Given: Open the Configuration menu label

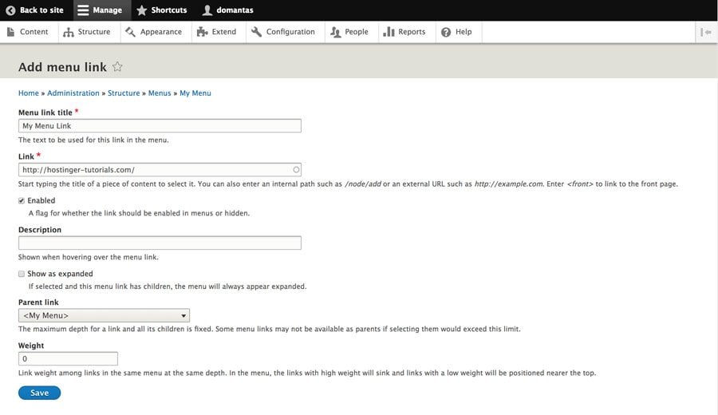Looking at the screenshot, I should click(290, 32).
